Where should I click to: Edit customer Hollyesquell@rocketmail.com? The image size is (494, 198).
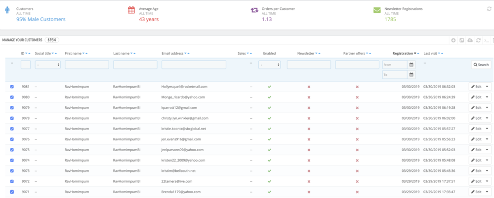[x=476, y=86]
